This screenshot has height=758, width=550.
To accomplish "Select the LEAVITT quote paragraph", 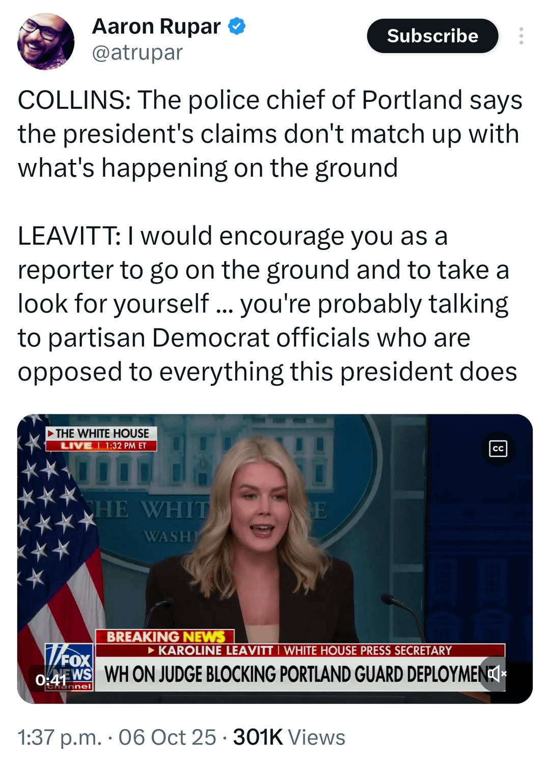I will (267, 303).
